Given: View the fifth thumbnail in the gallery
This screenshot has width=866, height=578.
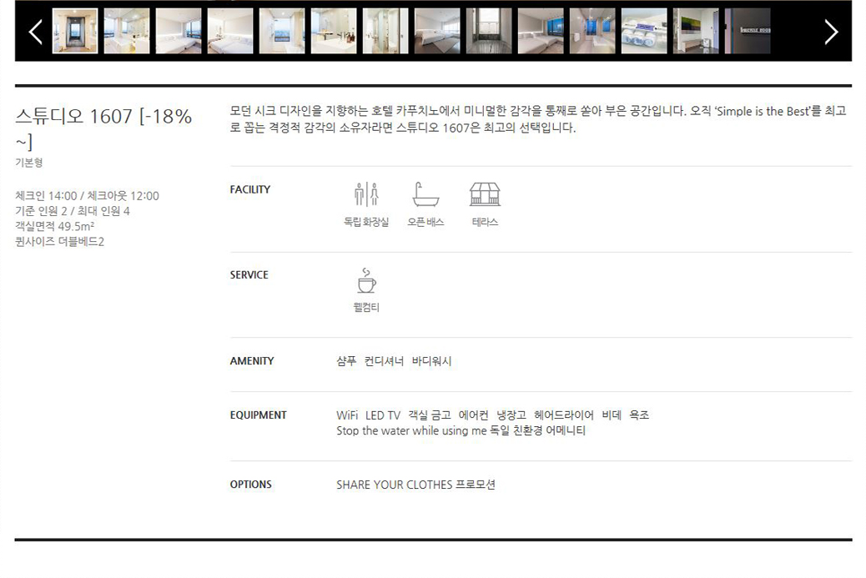Looking at the screenshot, I should click(282, 31).
